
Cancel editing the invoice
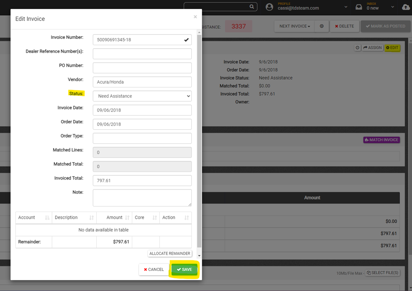[154, 269]
